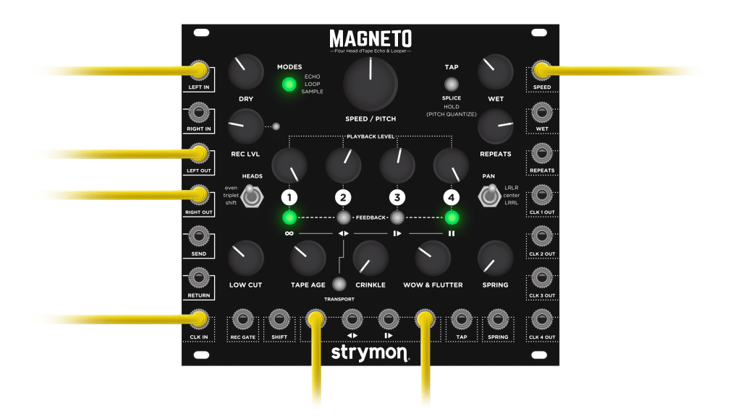The image size is (741, 416).
Task: Click the strymon brand logo
Action: 370,352
